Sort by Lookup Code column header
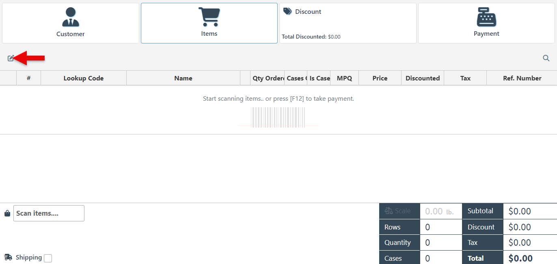Screen dimensions: 557x264 coord(84,78)
